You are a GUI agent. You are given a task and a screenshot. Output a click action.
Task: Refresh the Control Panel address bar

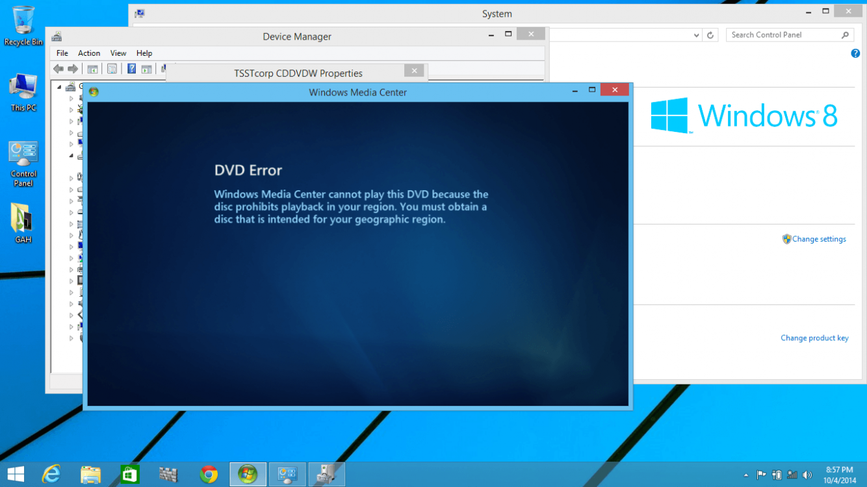pos(710,35)
